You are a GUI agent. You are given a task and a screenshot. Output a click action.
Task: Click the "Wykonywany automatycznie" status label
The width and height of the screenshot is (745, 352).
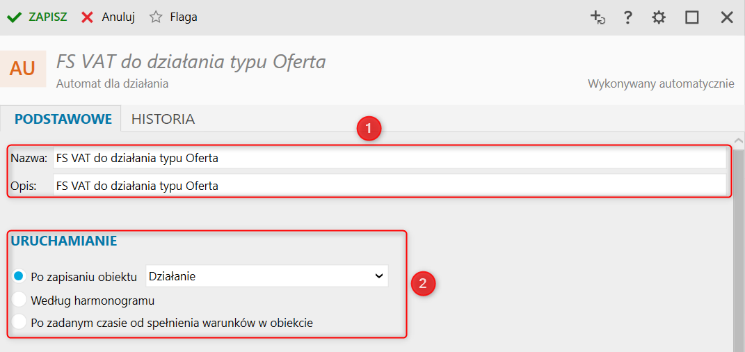[661, 84]
